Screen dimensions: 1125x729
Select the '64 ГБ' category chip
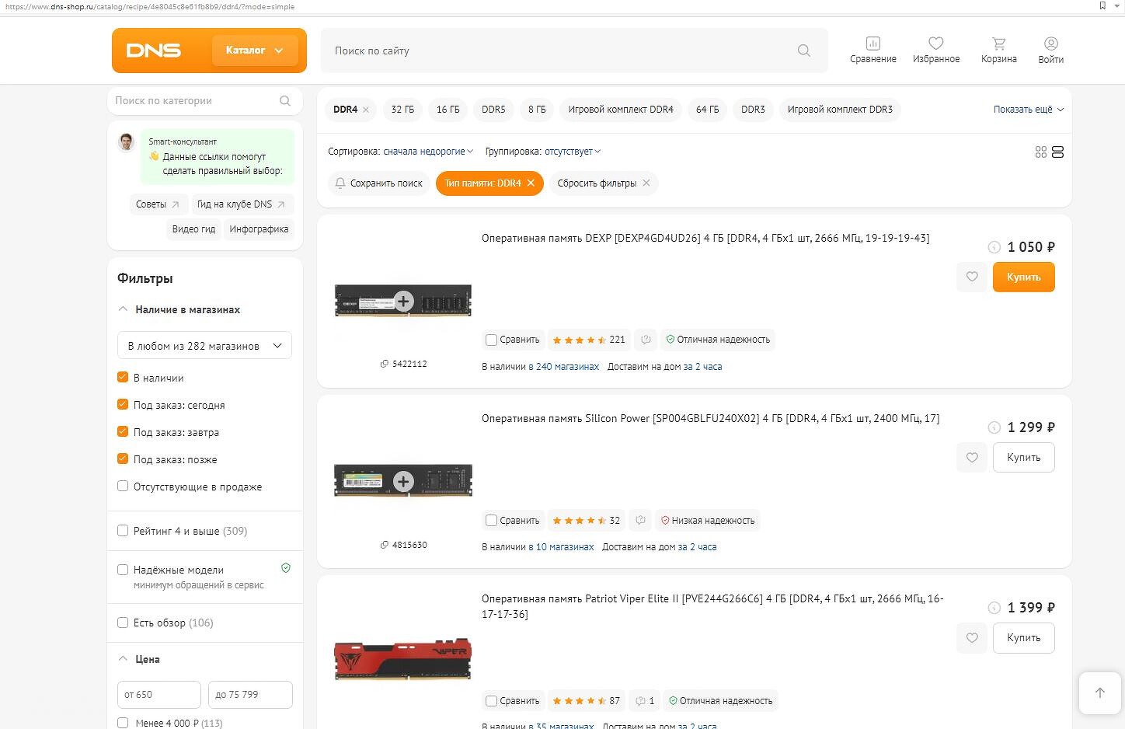(707, 110)
